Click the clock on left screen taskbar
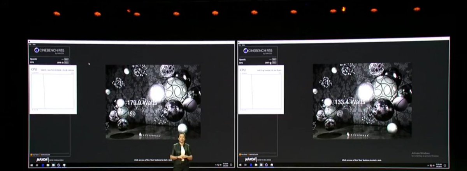Screen dimensions: 467x171 point(225,165)
